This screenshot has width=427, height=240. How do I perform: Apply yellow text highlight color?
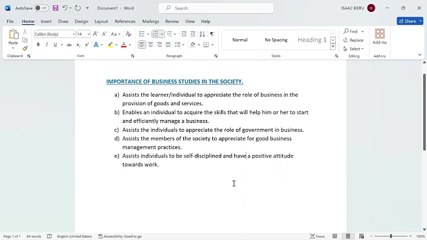[110, 45]
